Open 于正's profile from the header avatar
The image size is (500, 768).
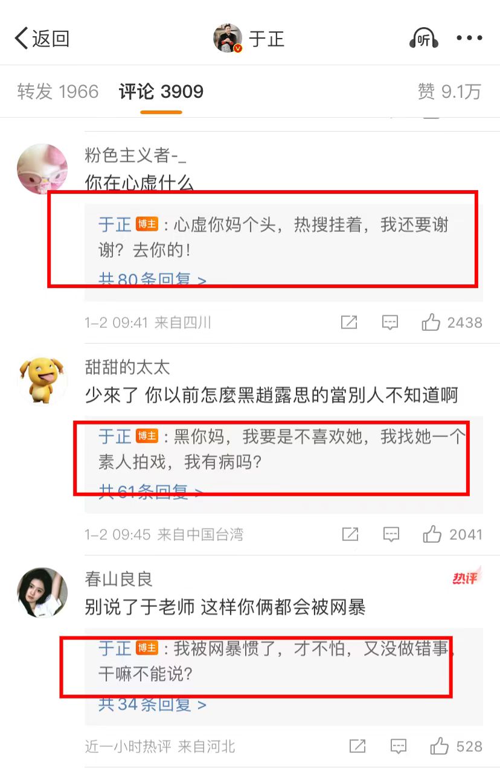[x=228, y=39]
